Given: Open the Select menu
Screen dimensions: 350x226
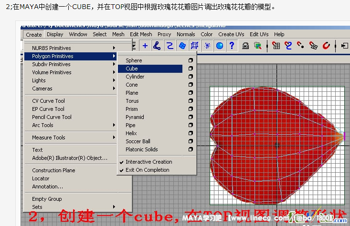Looking at the screenshot, I should pos(99,34).
